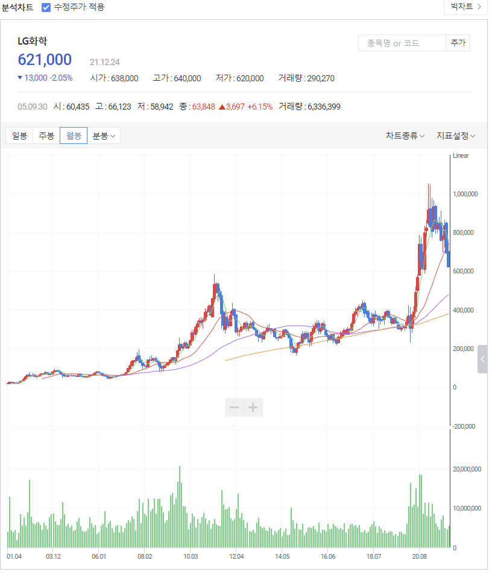
Task: Click the 거래량: 290,270 volume value
Action: pos(306,78)
